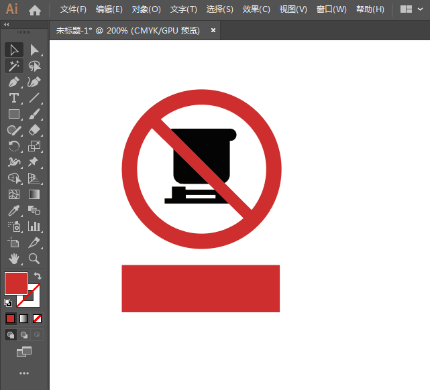Open the 文件(F) menu
Image resolution: width=430 pixels, height=390 pixels.
[x=73, y=9]
